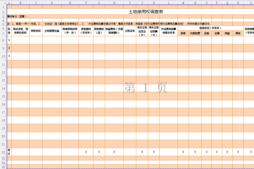Click the 合计 total row label cell
The width and height of the screenshot is (254, 169).
[9, 152]
